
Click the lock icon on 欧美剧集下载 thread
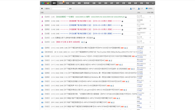click(122, 21)
